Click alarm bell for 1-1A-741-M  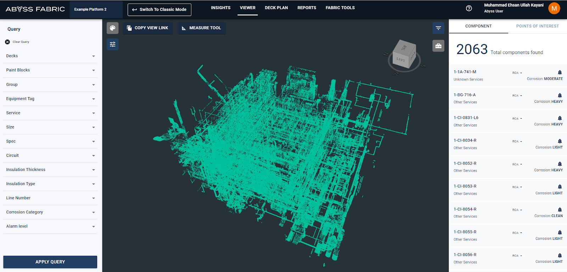tap(560, 72)
